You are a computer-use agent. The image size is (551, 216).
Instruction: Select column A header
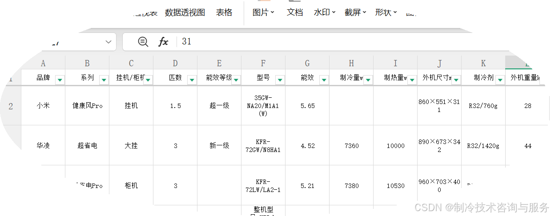[43, 63]
